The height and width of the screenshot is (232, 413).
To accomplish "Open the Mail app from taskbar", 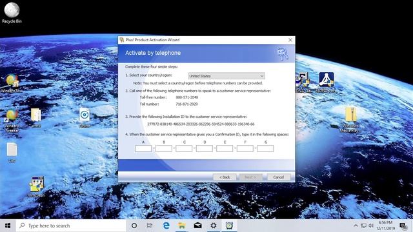I will click(197, 226).
